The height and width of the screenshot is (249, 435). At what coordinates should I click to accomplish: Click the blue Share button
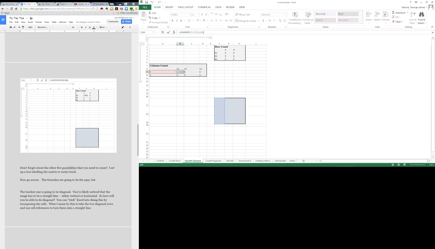click(x=126, y=21)
